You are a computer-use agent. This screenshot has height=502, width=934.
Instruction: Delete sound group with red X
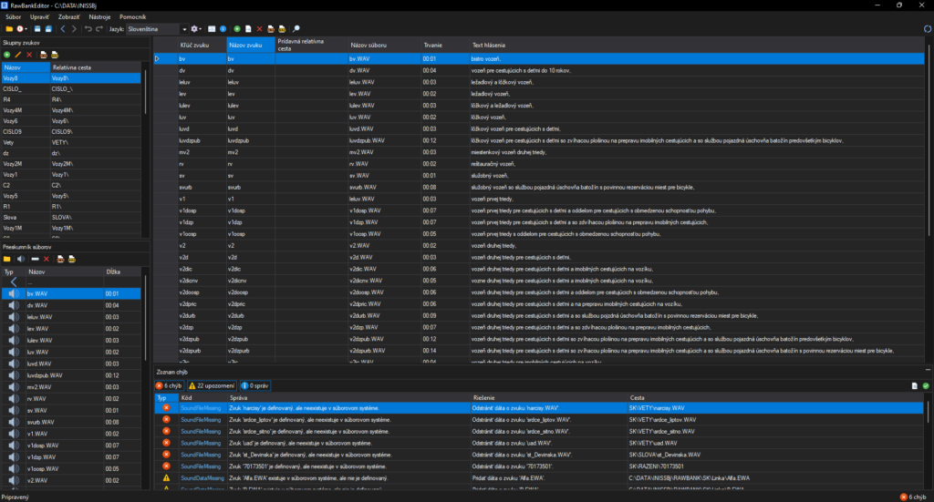point(29,55)
